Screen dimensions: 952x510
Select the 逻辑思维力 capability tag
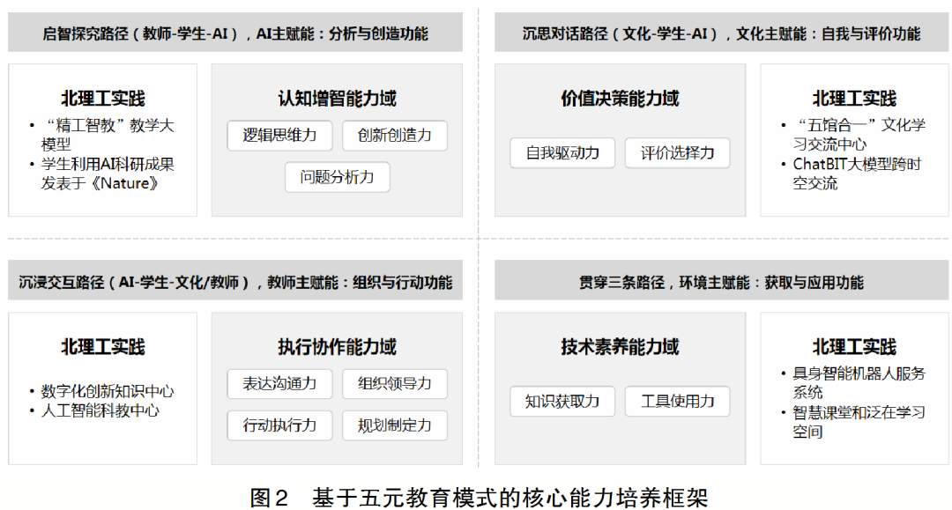coord(279,136)
